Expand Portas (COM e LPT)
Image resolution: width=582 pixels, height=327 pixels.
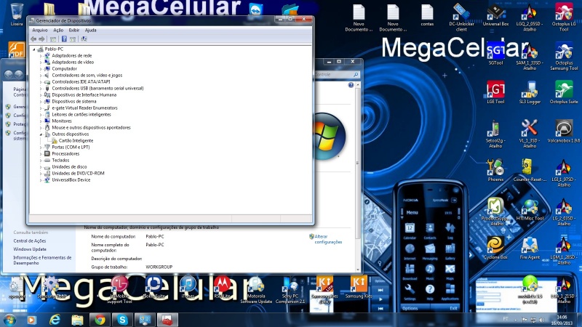click(x=41, y=148)
